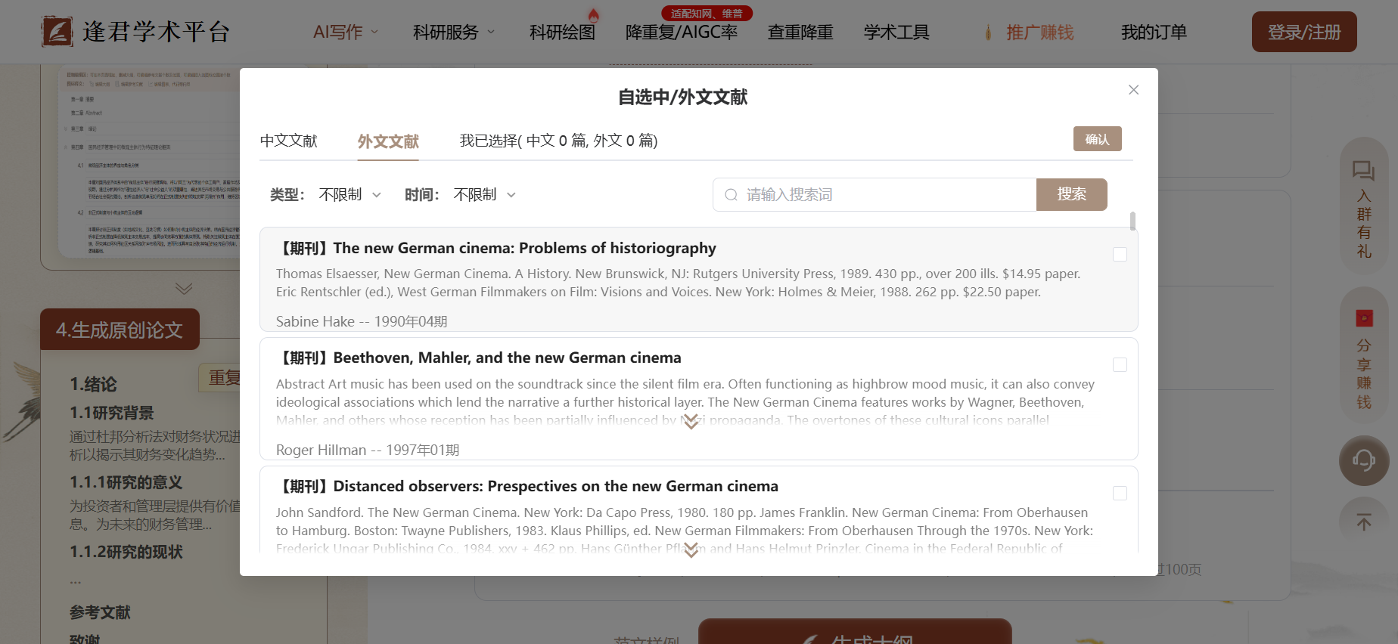Select the 外文文献 tab
Screen dimensions: 1398x644
click(x=388, y=141)
